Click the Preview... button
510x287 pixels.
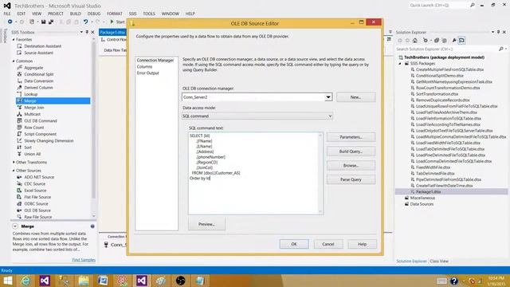[206, 224]
